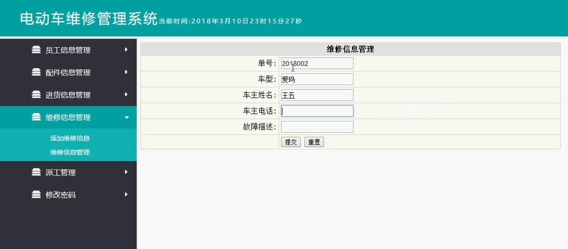Open the 配件信息管理 sidebar menu
The height and width of the screenshot is (249, 568).
pos(68,73)
